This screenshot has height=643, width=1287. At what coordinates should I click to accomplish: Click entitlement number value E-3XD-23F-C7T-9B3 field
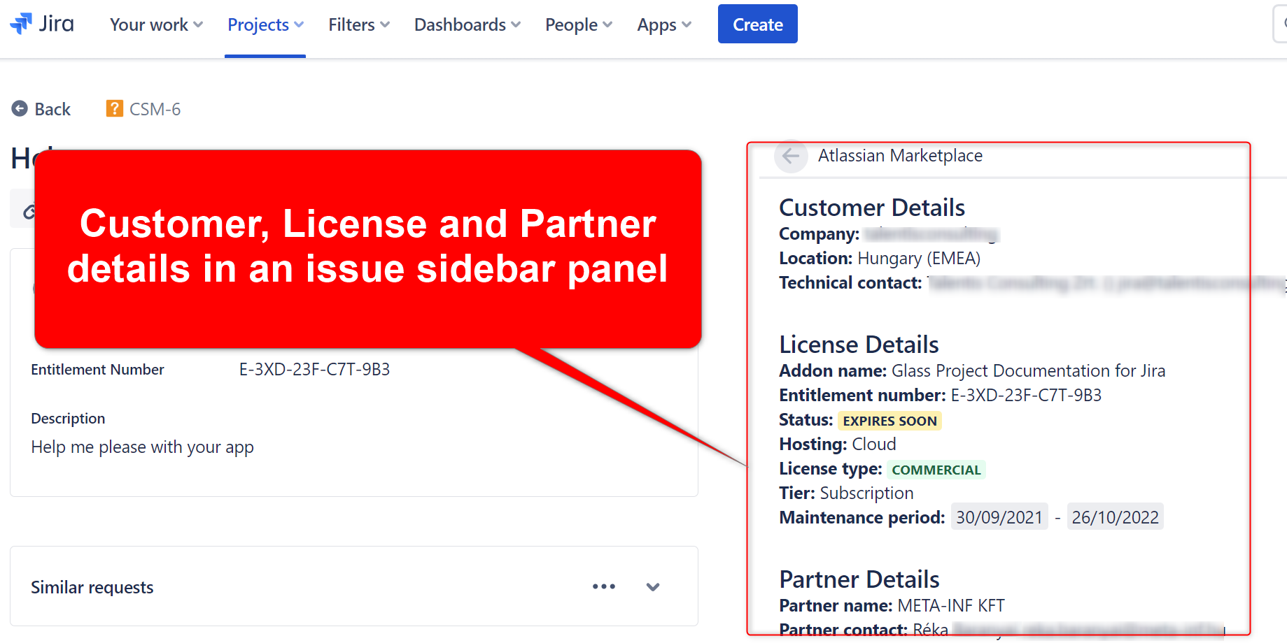tap(314, 369)
